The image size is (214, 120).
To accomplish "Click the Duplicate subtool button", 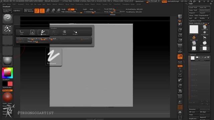I will (x=194, y=119).
